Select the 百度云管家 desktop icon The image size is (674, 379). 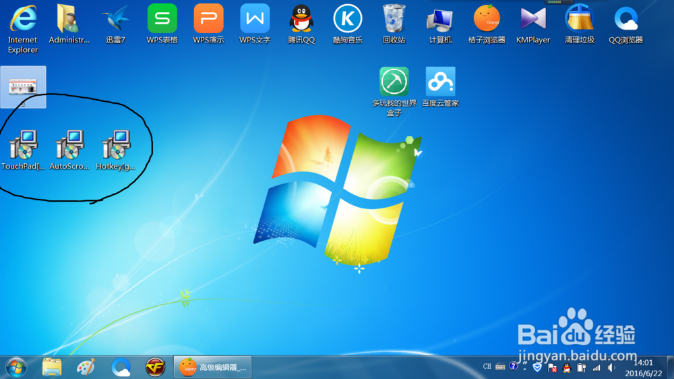click(440, 87)
